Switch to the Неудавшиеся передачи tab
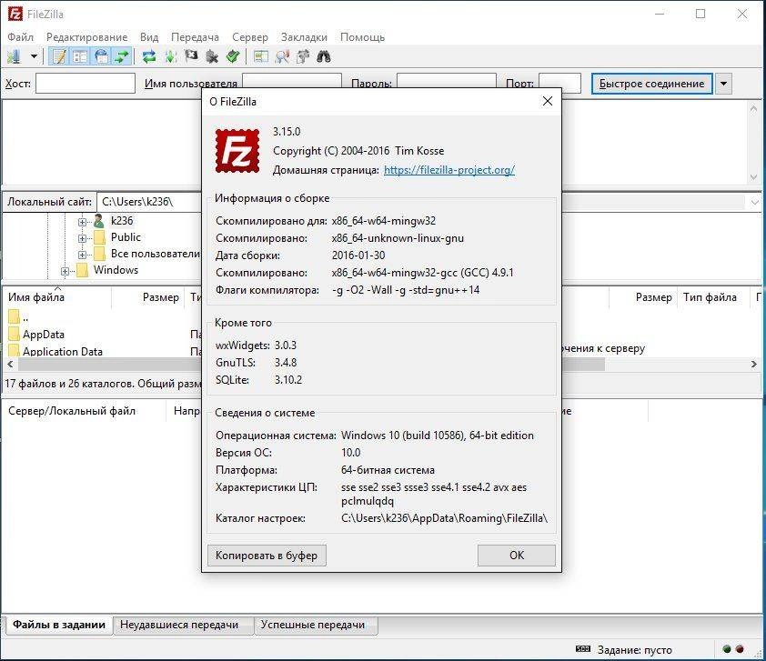Image resolution: width=766 pixels, height=661 pixels. pyautogui.click(x=179, y=625)
